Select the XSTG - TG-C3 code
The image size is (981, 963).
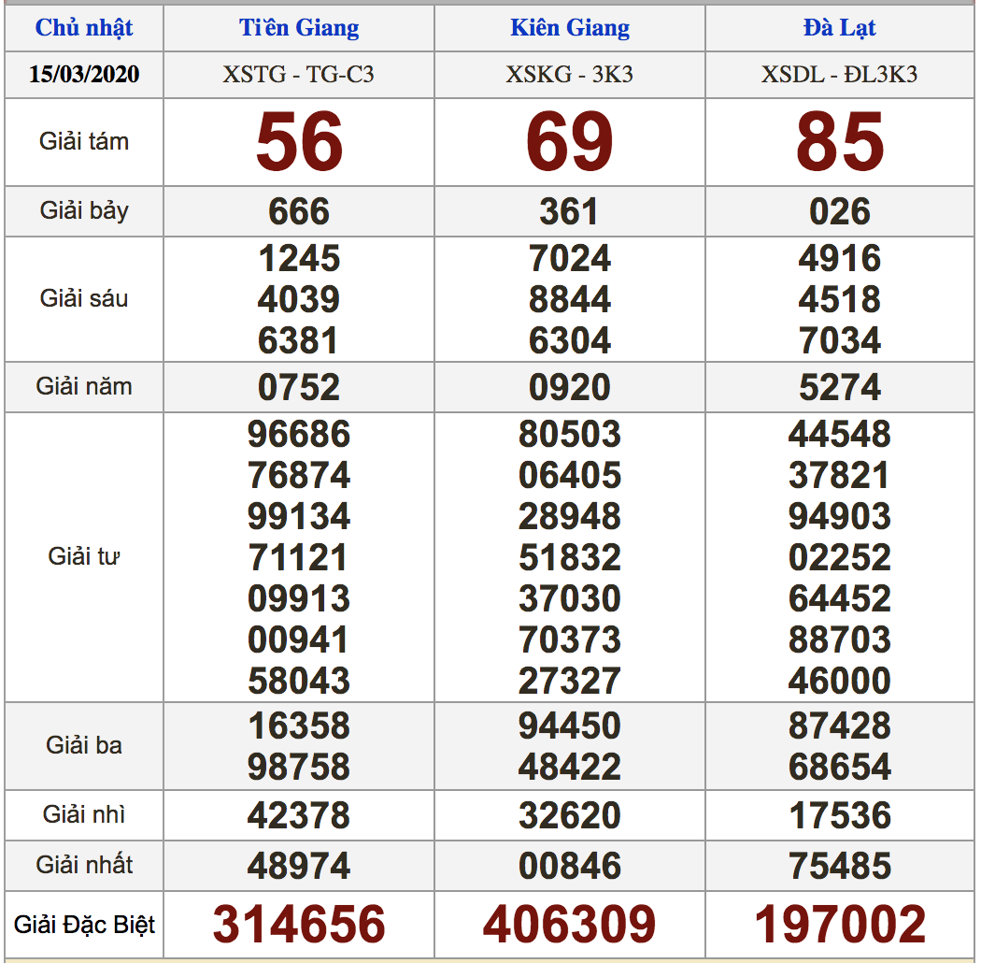pyautogui.click(x=299, y=74)
